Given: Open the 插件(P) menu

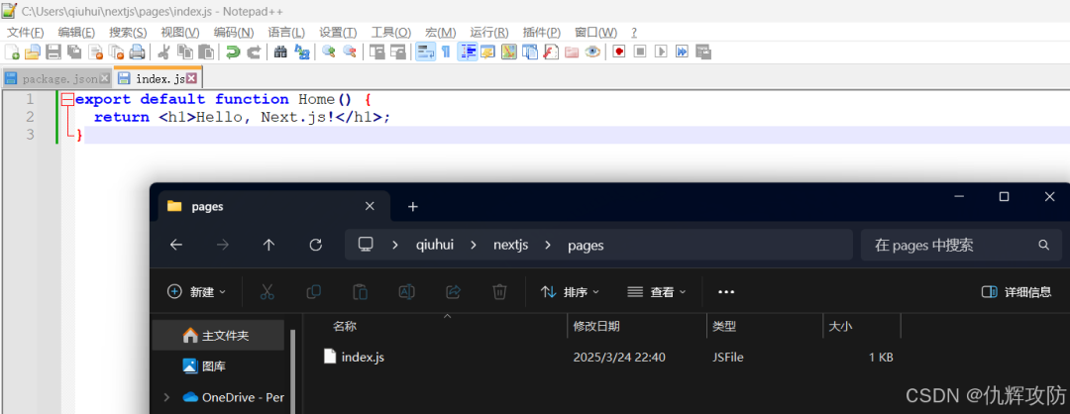Looking at the screenshot, I should [x=541, y=32].
